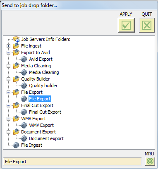Click the QUIT cross button

coord(147,25)
